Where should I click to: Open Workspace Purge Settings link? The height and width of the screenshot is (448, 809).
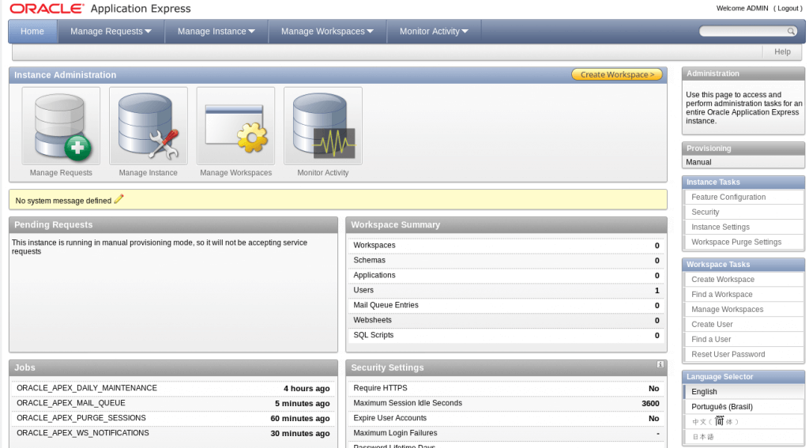tap(736, 242)
